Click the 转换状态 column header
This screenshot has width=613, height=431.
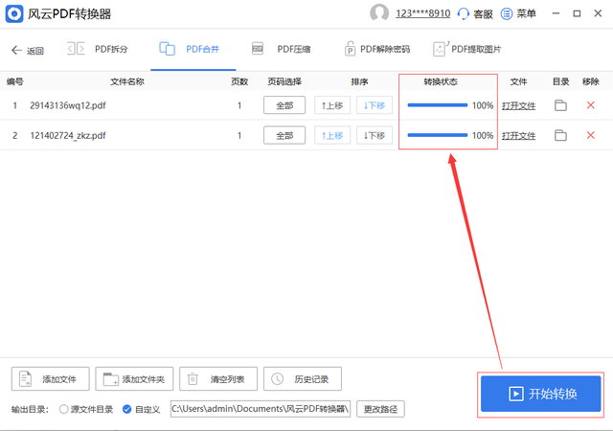tap(441, 81)
